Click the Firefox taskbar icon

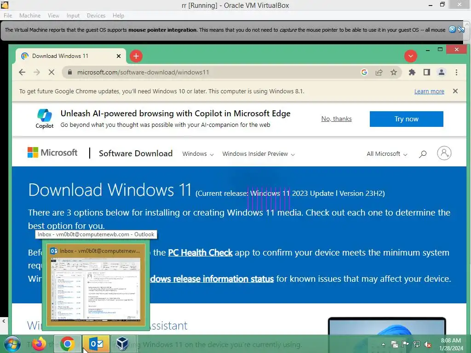[x=40, y=344]
